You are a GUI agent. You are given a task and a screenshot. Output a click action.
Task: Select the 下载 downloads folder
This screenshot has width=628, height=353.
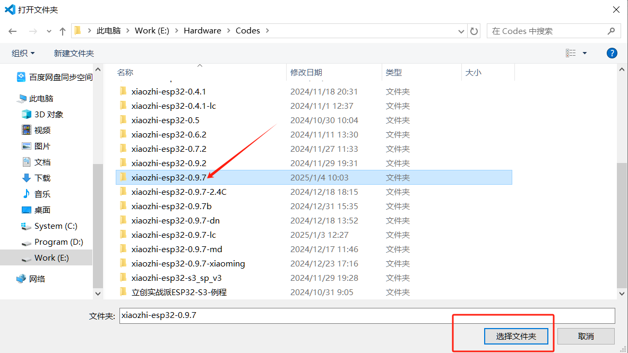(42, 178)
